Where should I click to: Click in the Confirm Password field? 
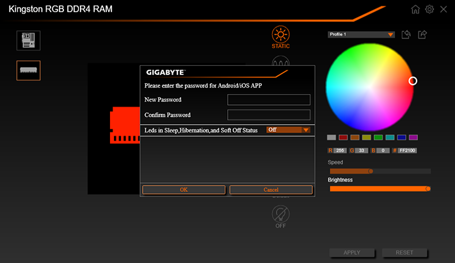point(269,115)
